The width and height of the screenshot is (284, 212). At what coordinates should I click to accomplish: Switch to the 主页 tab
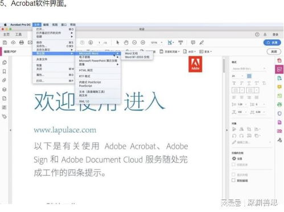point(6,34)
